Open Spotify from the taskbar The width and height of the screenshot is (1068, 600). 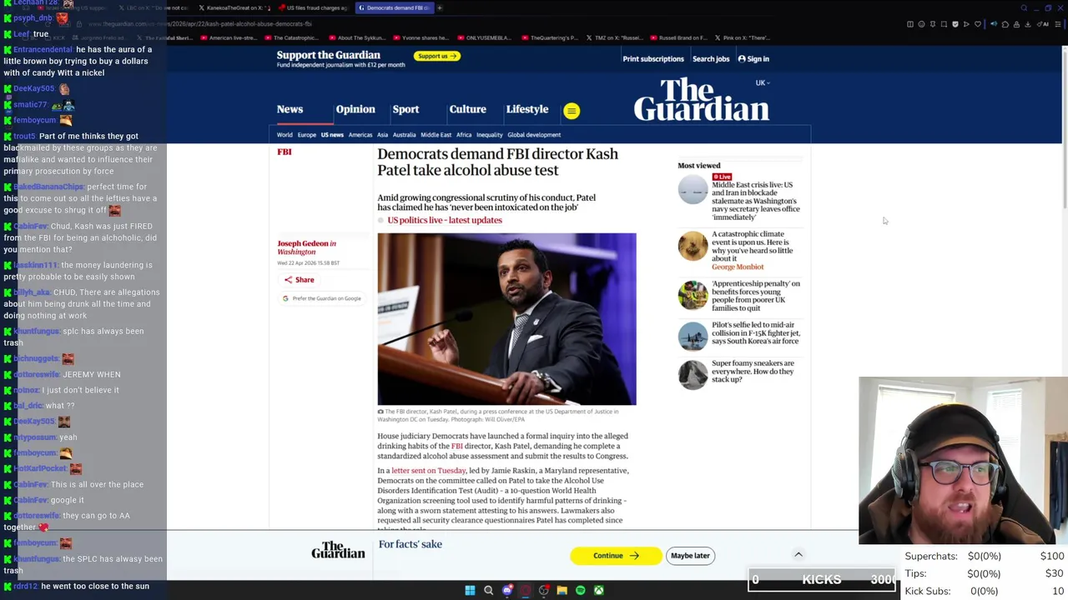581,591
